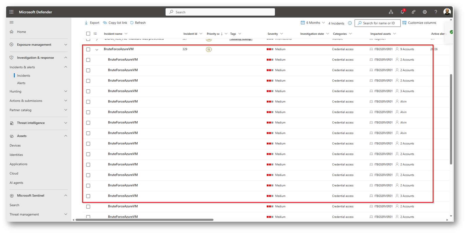
Task: Open the settings gear icon
Action: [425, 12]
